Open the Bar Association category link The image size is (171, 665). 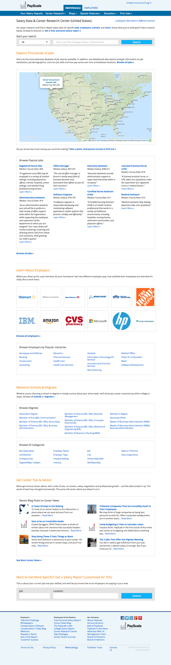(x=27, y=451)
